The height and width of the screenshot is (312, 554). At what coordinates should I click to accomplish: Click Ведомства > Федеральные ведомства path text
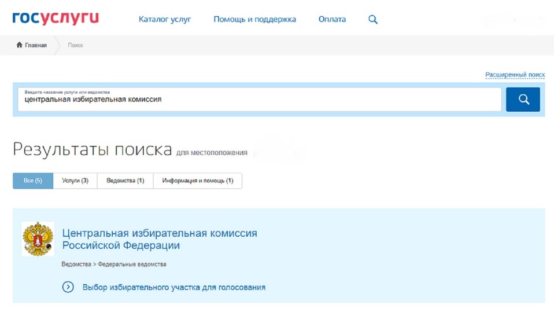tap(114, 264)
